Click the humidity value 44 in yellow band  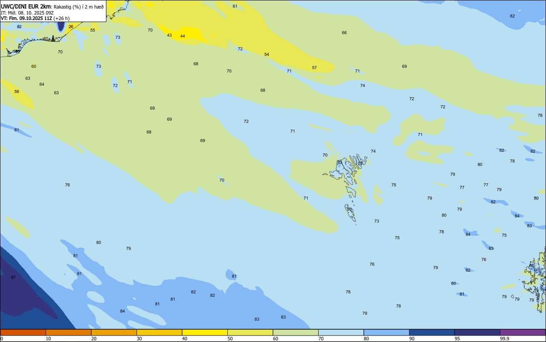[183, 36]
